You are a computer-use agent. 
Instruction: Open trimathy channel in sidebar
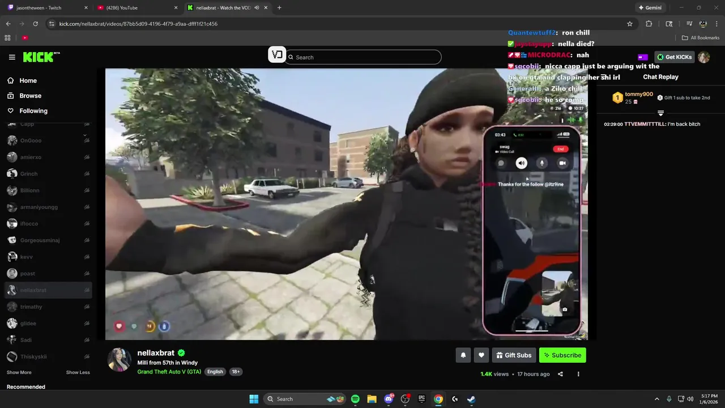click(x=48, y=307)
